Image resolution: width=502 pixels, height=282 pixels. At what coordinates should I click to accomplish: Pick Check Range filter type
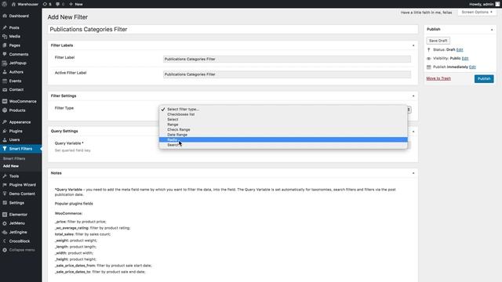(x=283, y=129)
